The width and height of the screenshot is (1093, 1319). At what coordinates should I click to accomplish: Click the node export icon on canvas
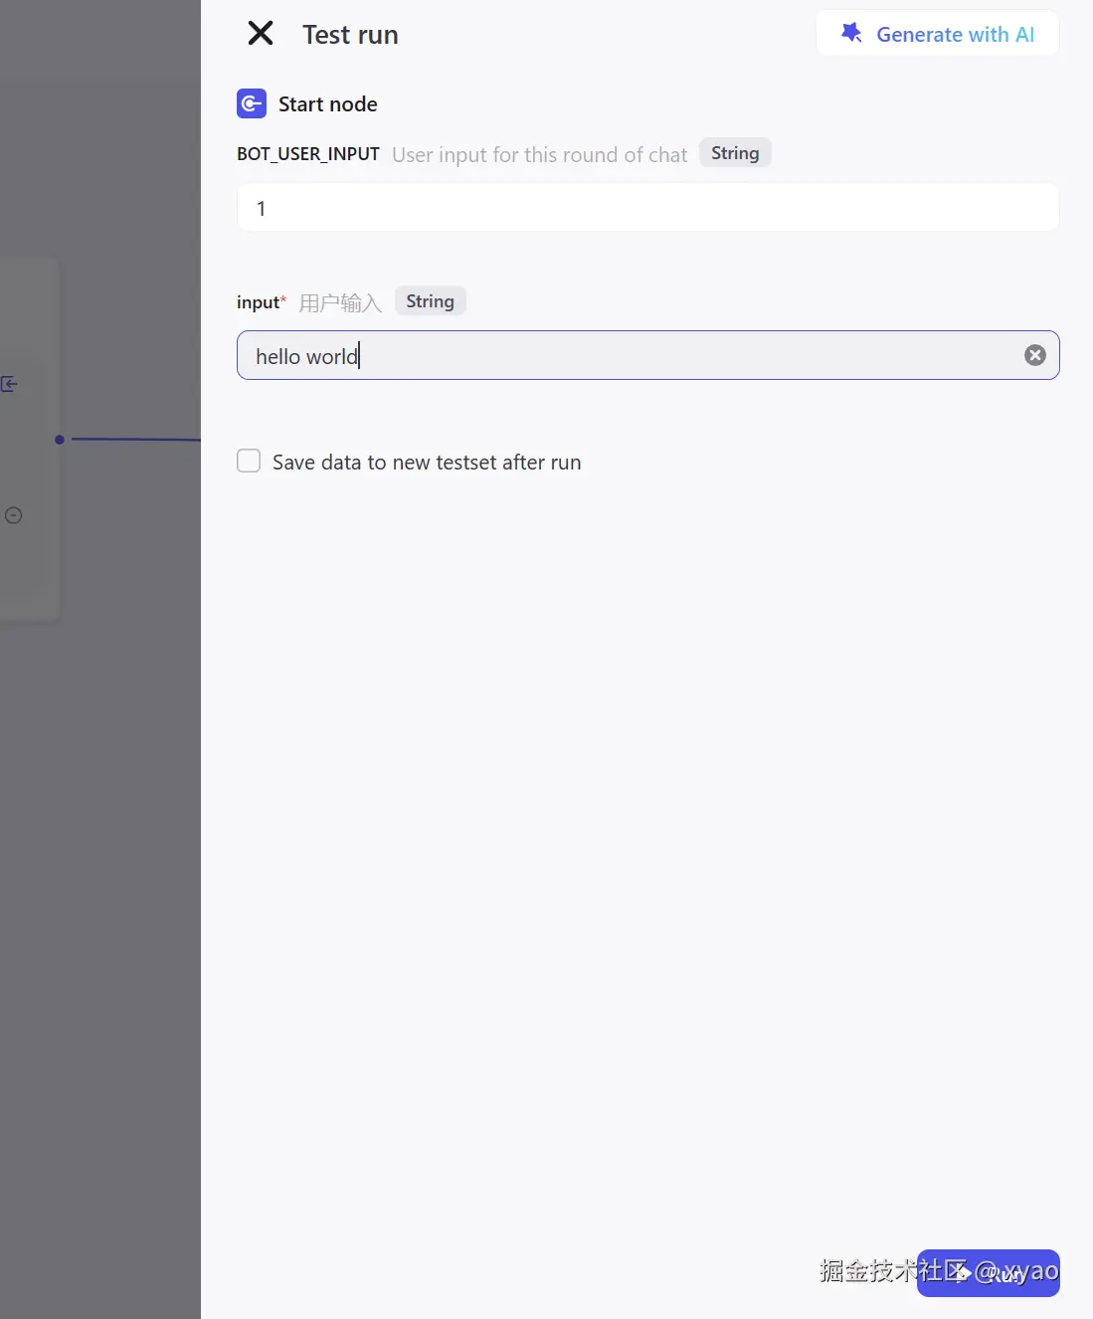tap(10, 384)
